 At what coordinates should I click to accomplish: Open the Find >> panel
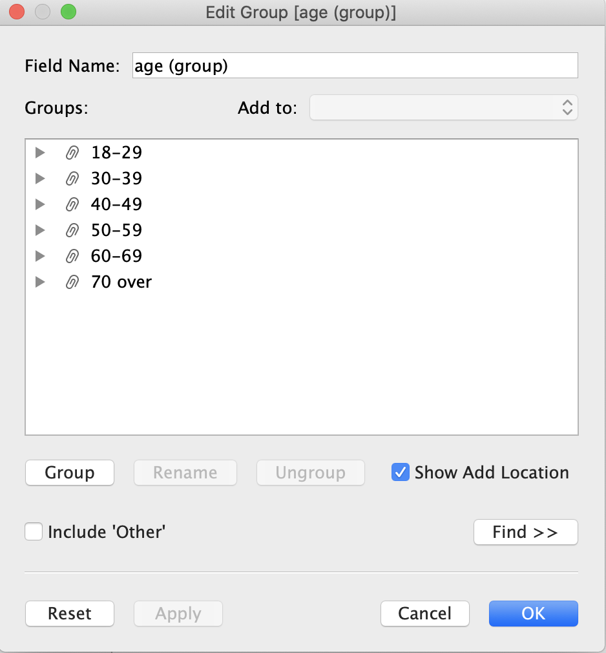[x=525, y=532]
